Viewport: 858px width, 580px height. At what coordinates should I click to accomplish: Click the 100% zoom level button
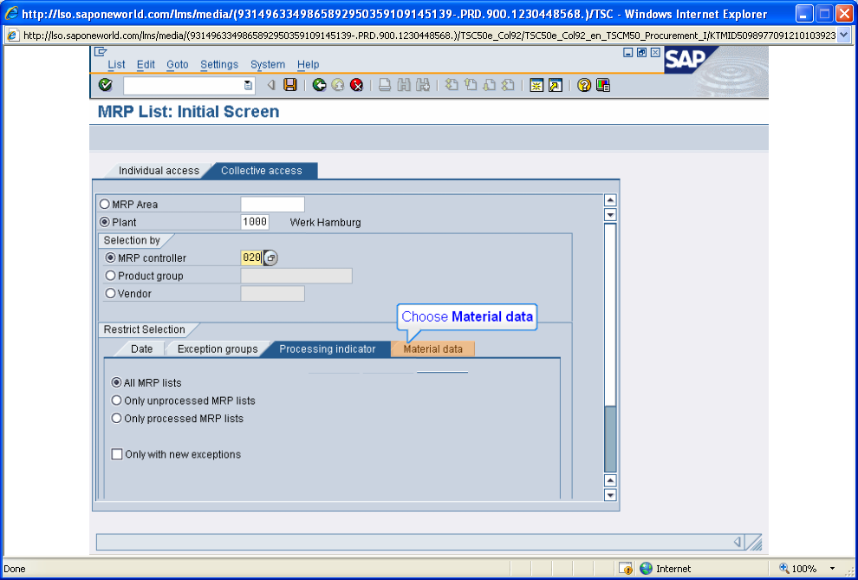(x=804, y=569)
